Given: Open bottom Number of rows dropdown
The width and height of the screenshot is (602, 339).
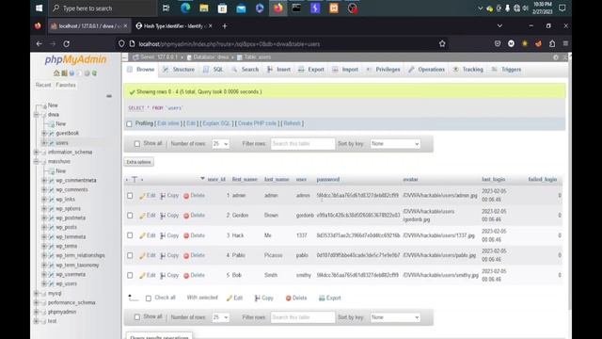Looking at the screenshot, I should (x=220, y=317).
